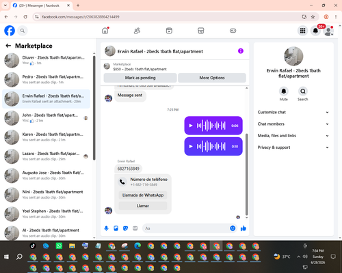Open the GIF picker icon
Screen dimensions: 342x273
(x=135, y=228)
